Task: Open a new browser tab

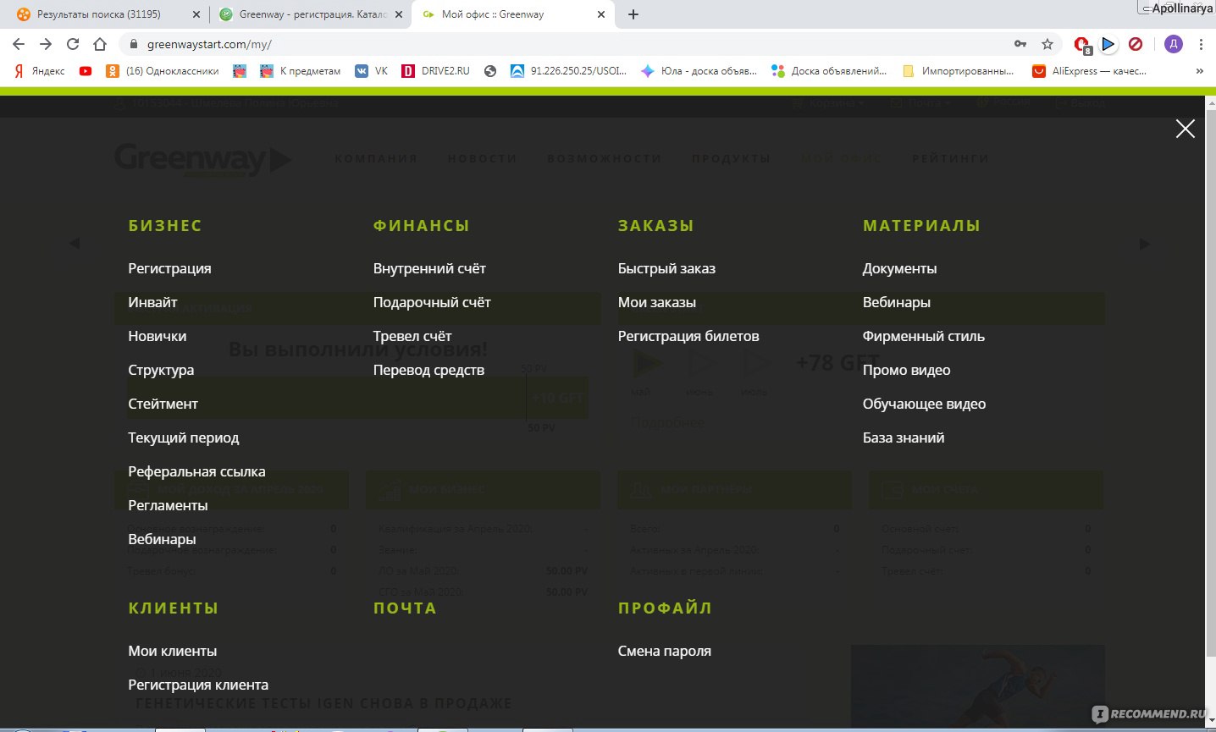Action: click(x=633, y=14)
